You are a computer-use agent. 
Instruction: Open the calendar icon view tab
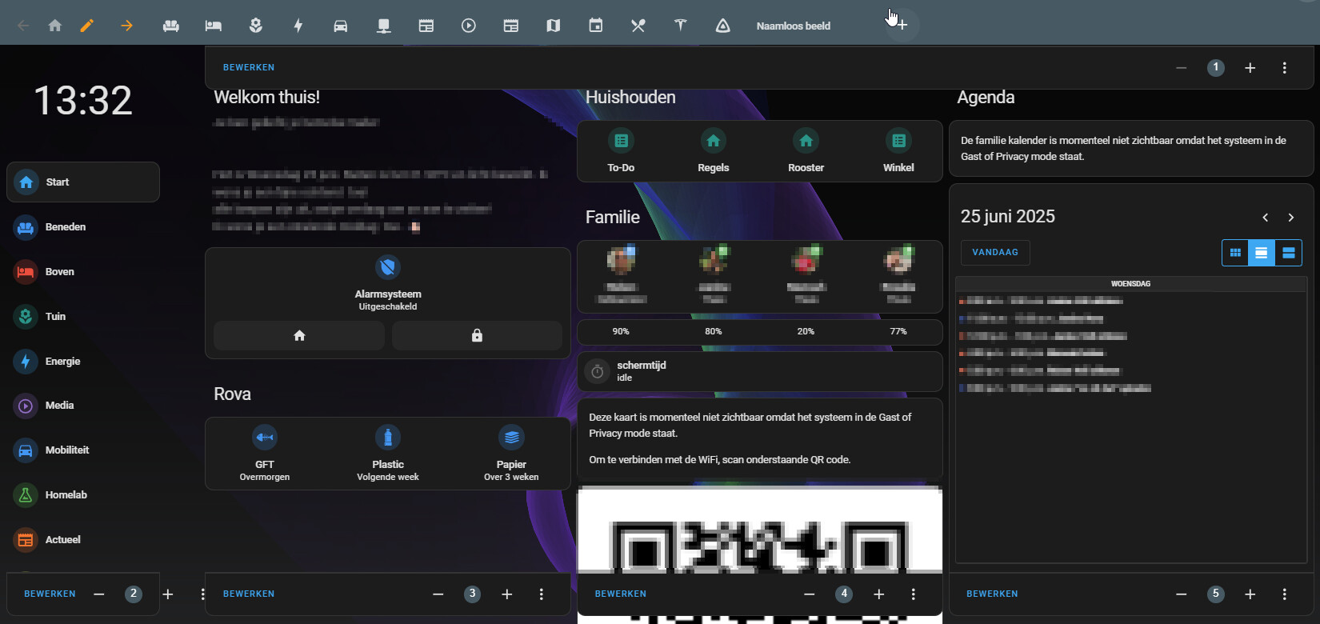point(596,26)
